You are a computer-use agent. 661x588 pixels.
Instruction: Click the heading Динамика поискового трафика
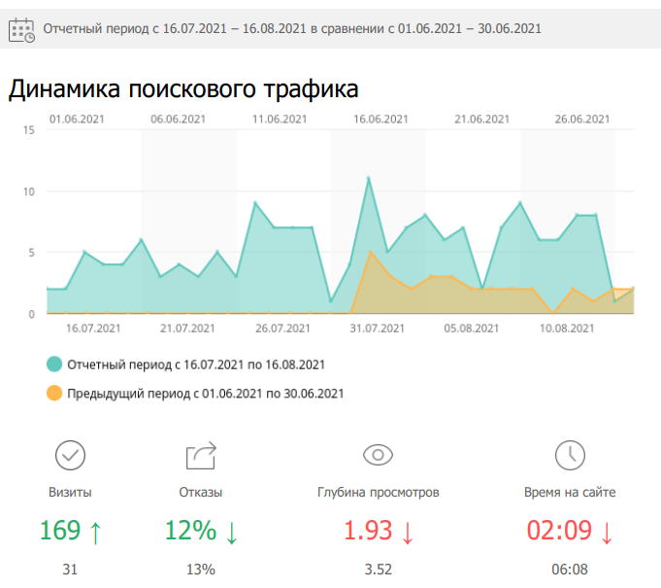click(x=183, y=89)
